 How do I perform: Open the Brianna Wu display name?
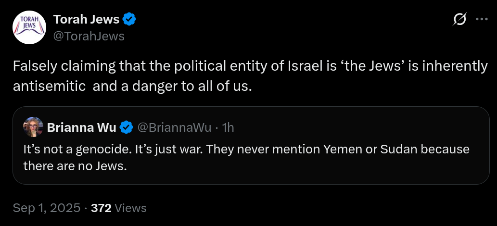coord(81,127)
